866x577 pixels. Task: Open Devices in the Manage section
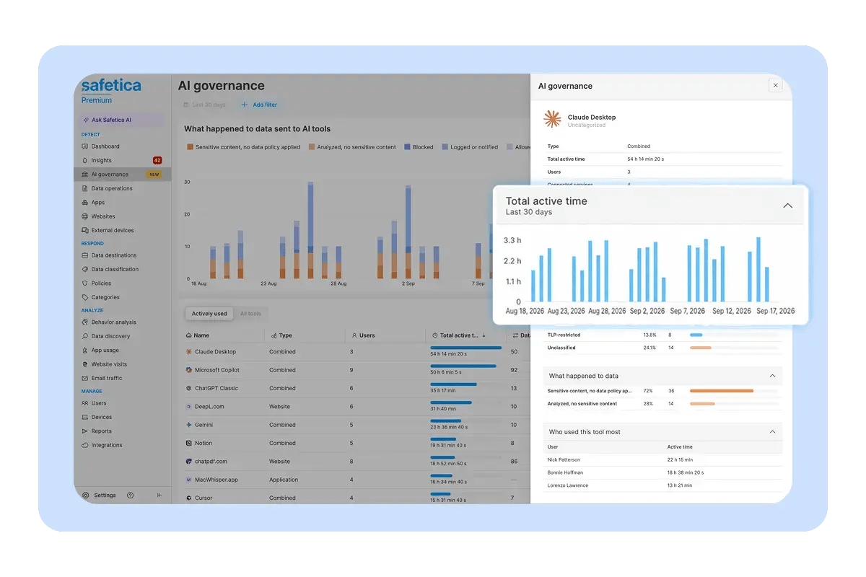pos(102,417)
